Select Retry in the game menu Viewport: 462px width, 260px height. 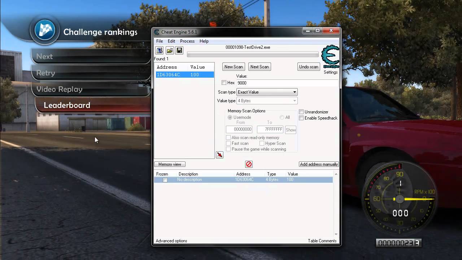click(90, 73)
